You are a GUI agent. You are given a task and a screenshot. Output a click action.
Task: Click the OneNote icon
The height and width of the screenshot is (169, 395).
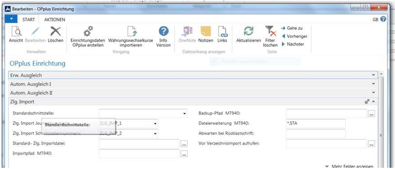pyautogui.click(x=187, y=31)
